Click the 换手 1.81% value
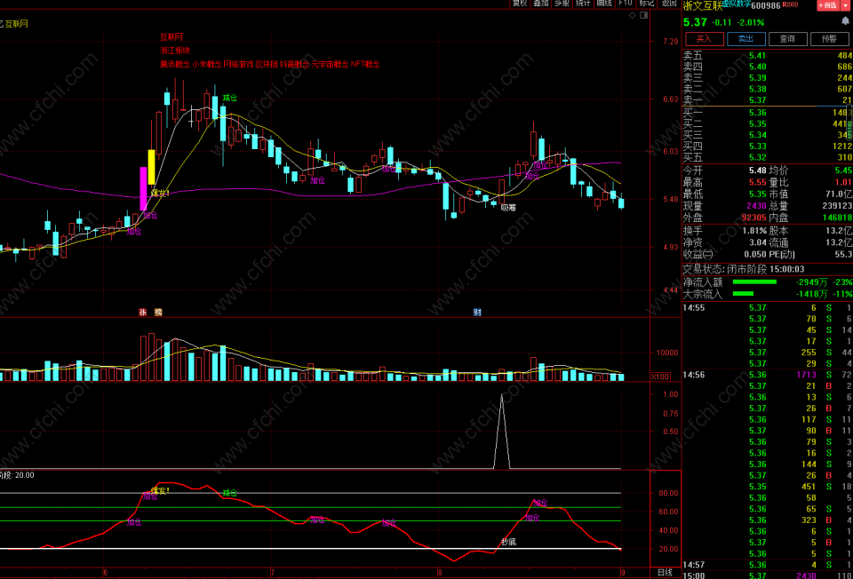The height and width of the screenshot is (579, 853). [x=754, y=231]
